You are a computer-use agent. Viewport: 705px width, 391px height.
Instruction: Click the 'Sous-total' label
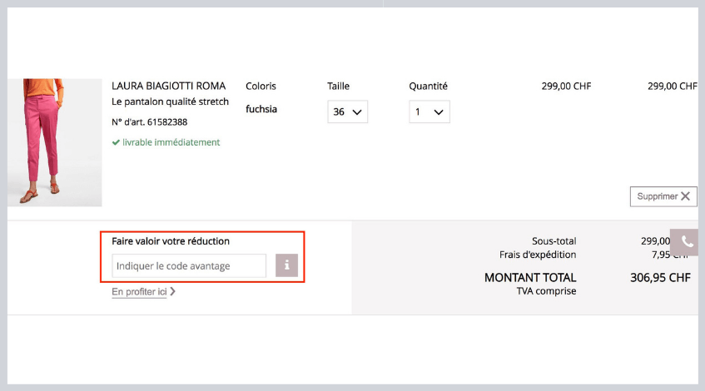click(x=554, y=241)
